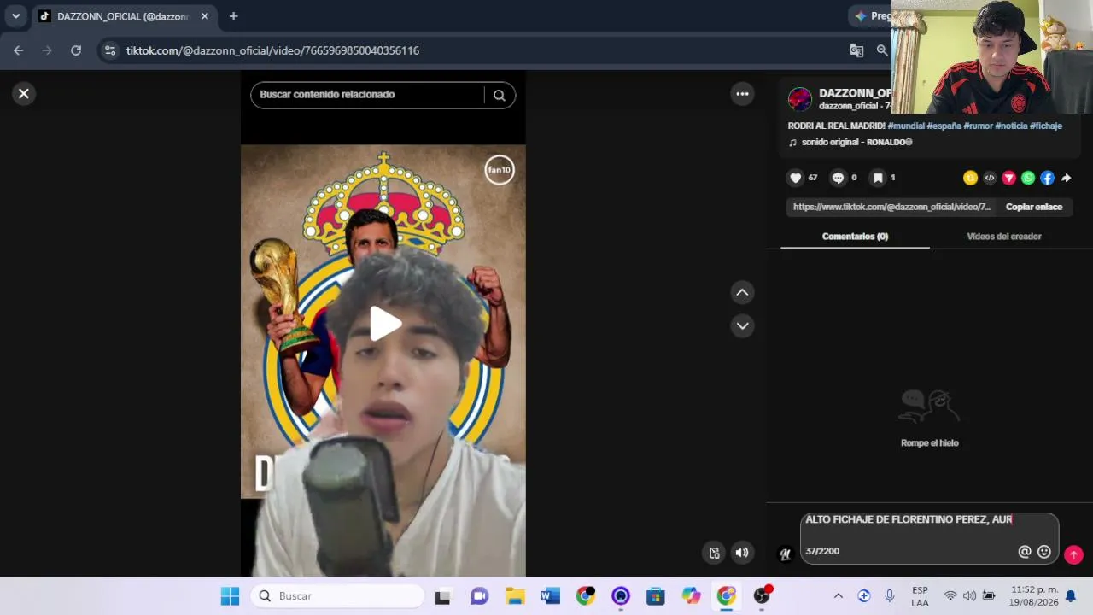The image size is (1093, 615).
Task: Open the #rumor hashtag
Action: 979,126
